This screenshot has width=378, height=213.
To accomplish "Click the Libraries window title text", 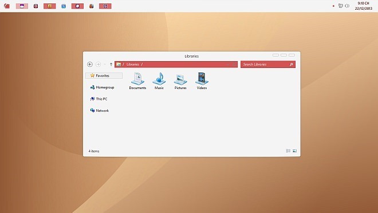I will tap(192, 56).
